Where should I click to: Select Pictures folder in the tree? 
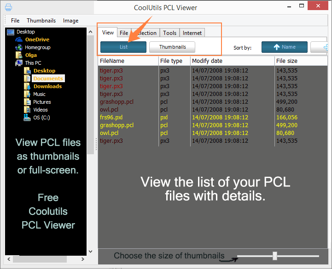(x=42, y=102)
